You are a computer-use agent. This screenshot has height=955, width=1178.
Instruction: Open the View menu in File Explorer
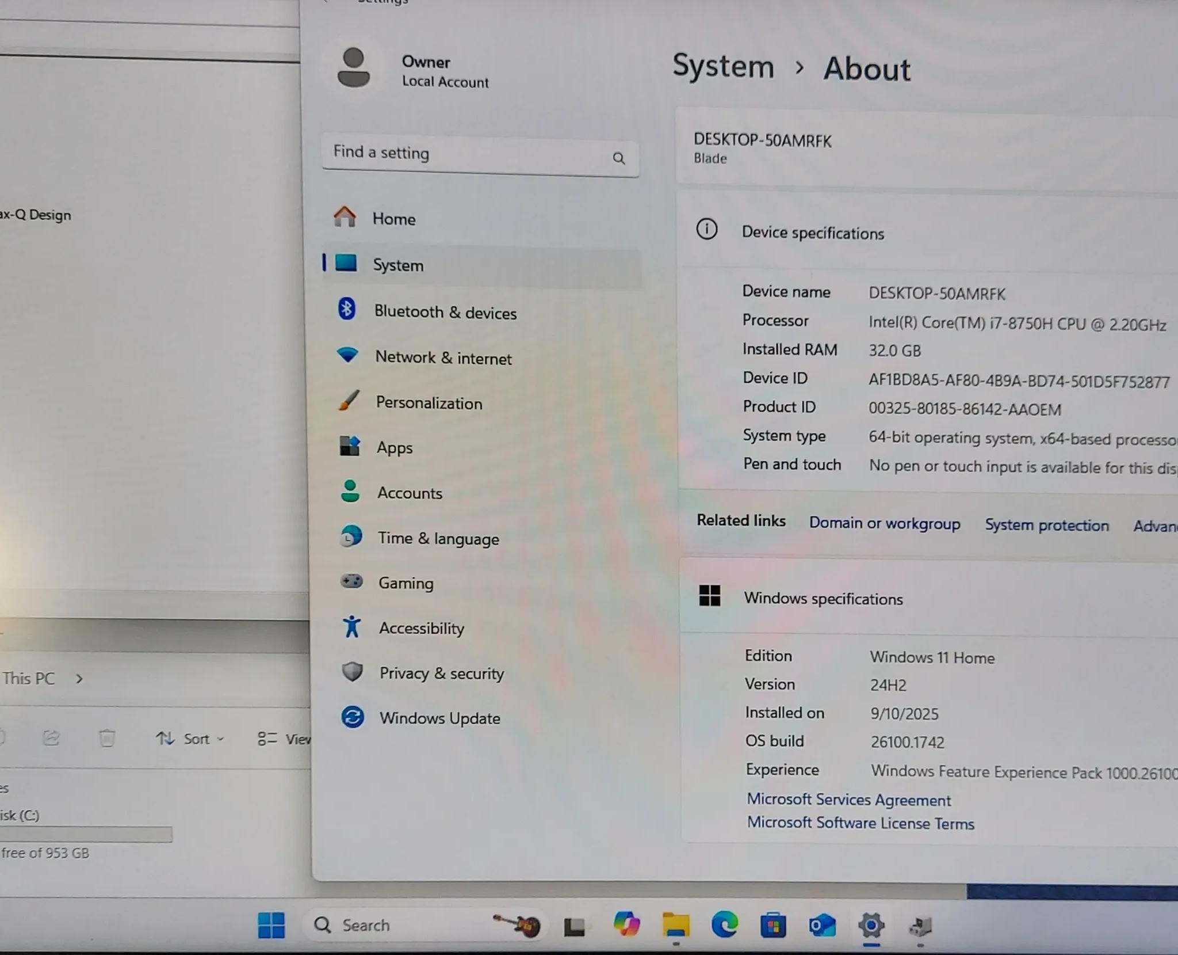click(x=284, y=739)
